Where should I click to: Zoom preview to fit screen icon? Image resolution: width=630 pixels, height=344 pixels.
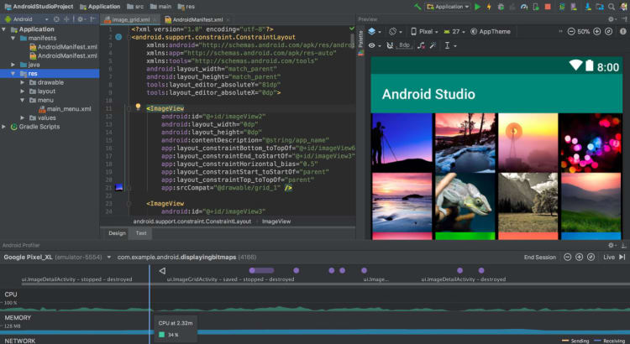pos(608,31)
